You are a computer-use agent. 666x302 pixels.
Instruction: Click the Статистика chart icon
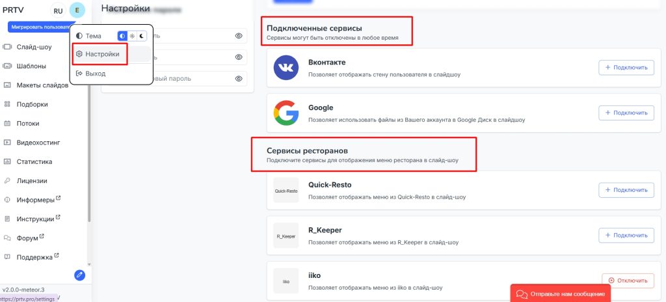click(8, 161)
